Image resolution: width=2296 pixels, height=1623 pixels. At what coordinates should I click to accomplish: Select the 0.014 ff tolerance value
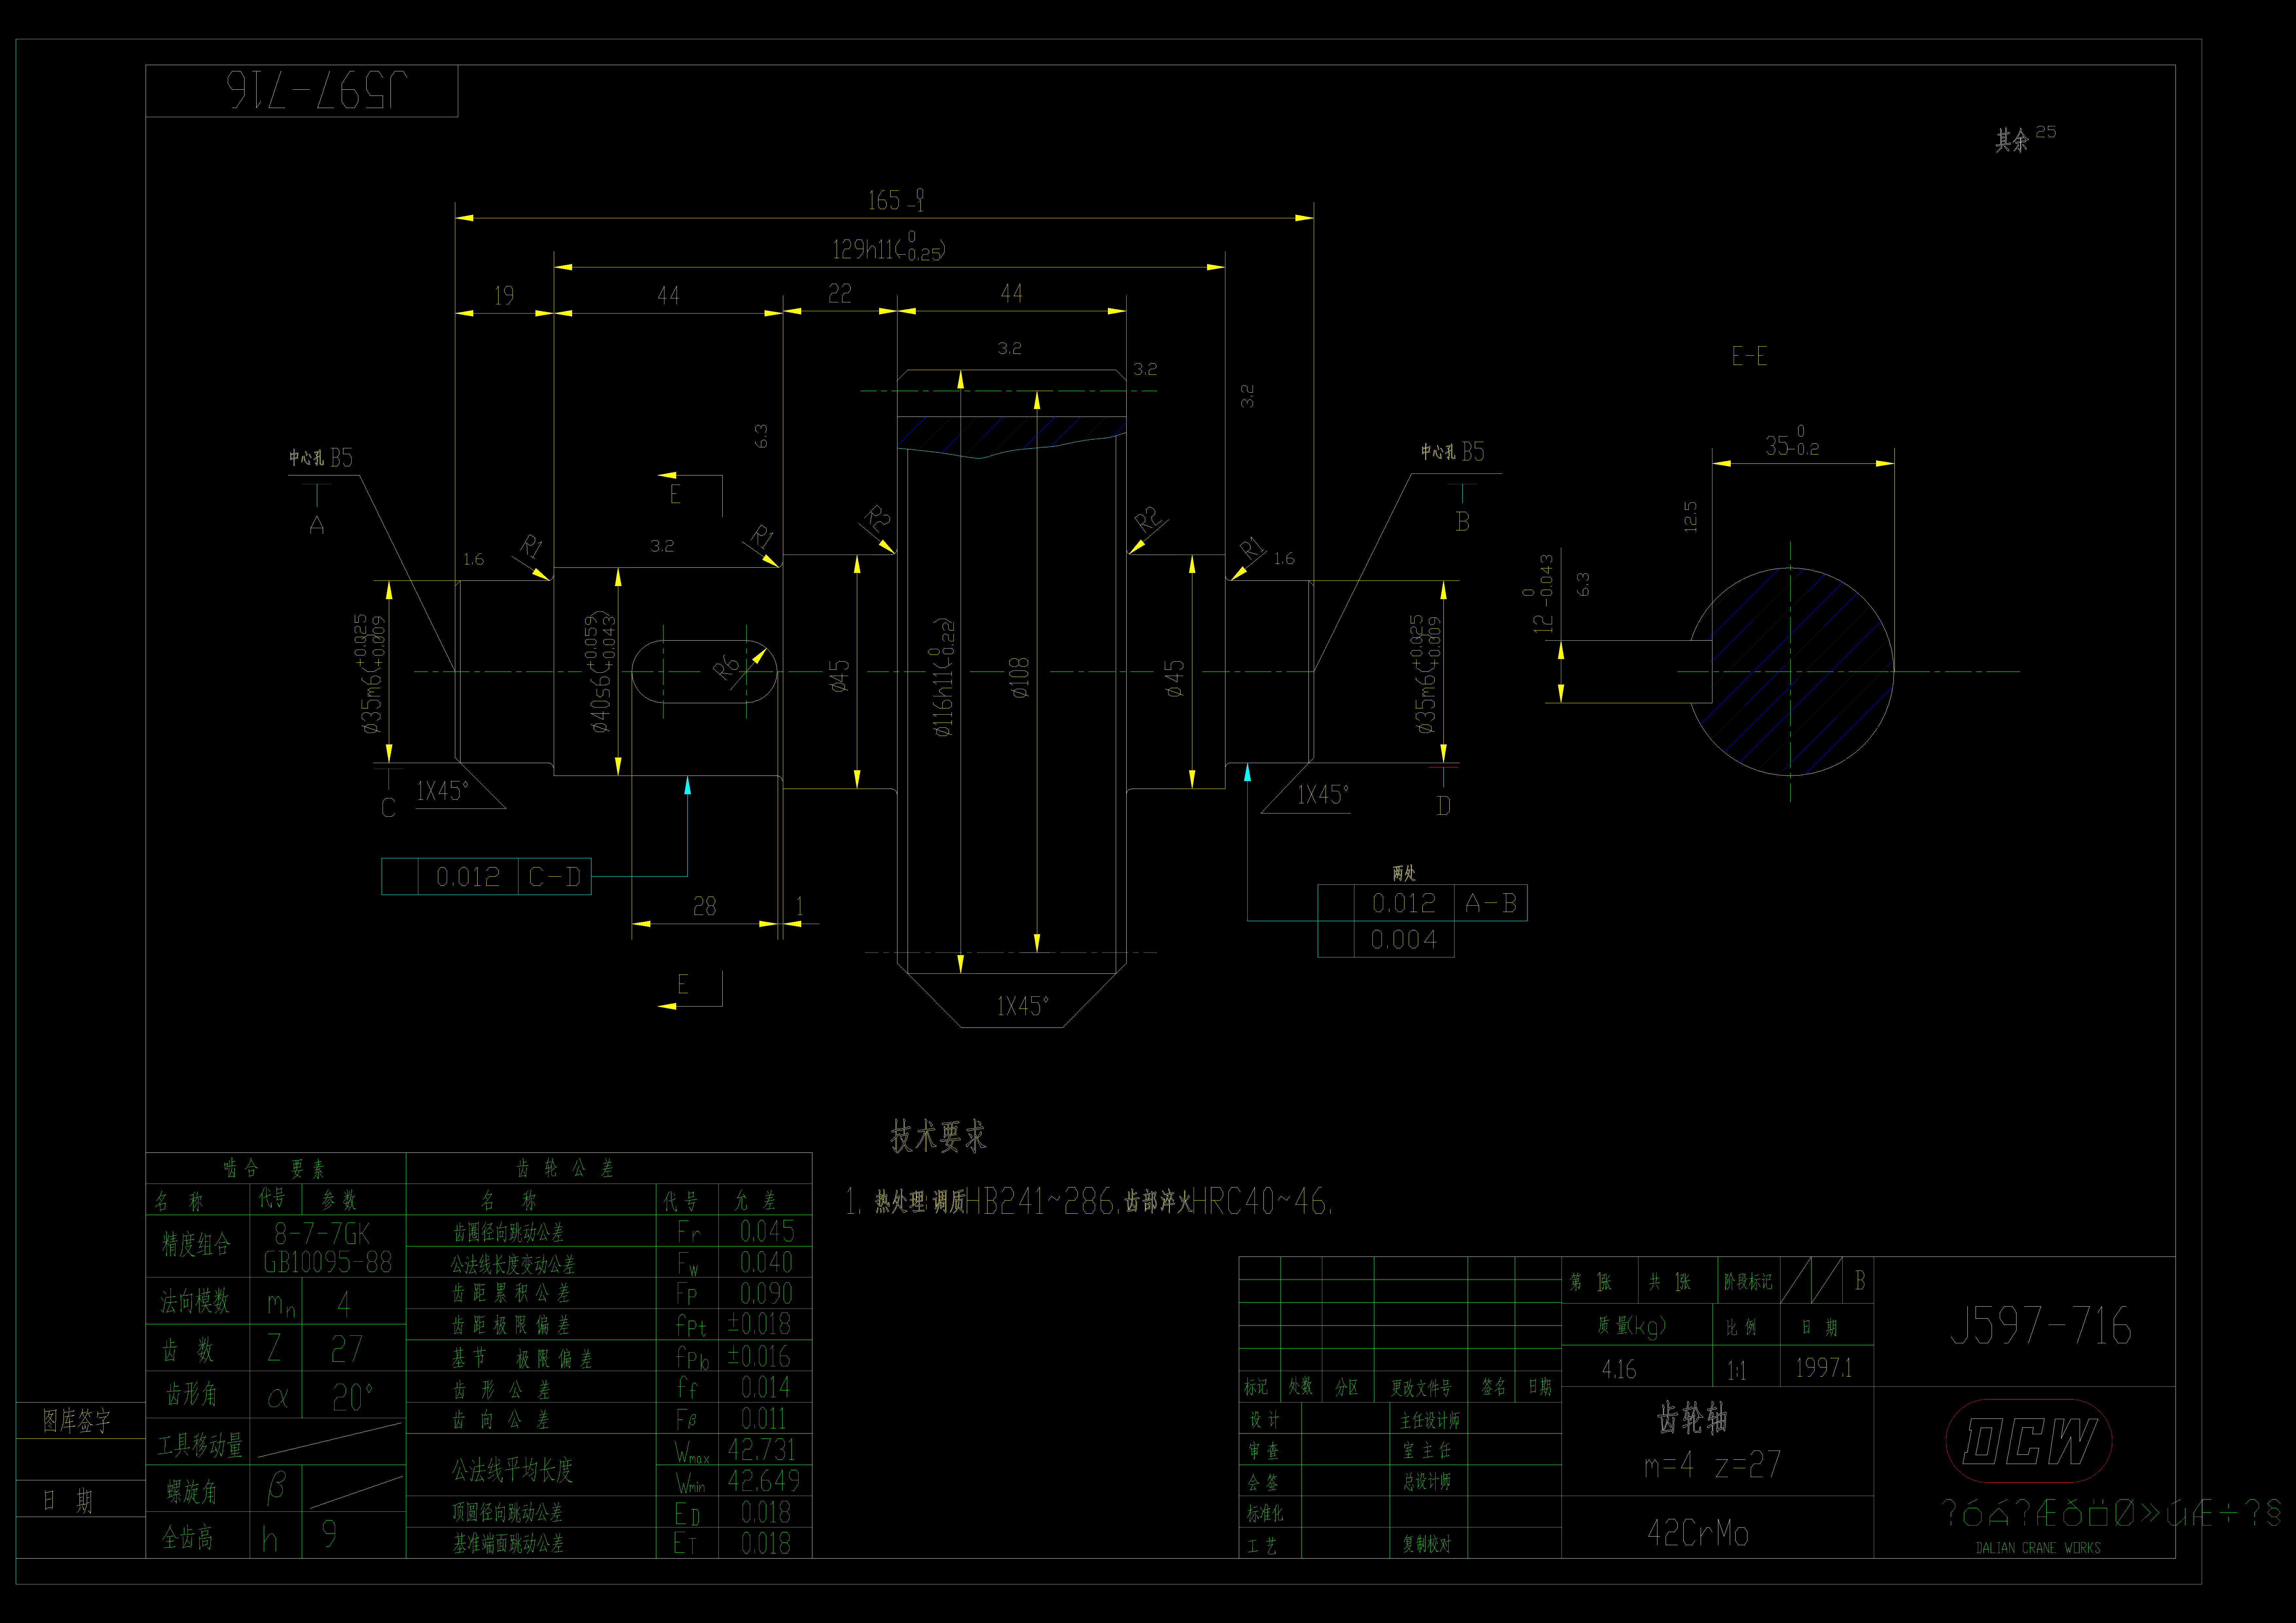(765, 1387)
